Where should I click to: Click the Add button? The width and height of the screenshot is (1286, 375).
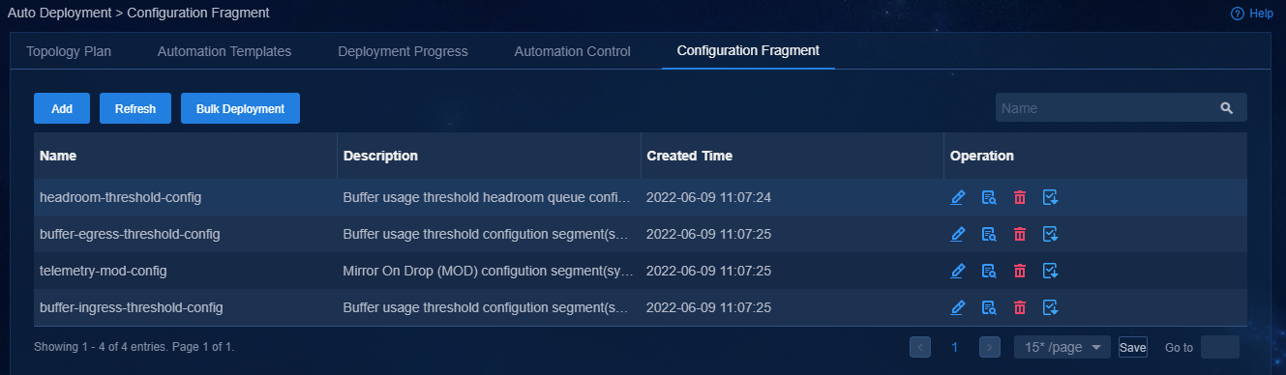pyautogui.click(x=62, y=108)
